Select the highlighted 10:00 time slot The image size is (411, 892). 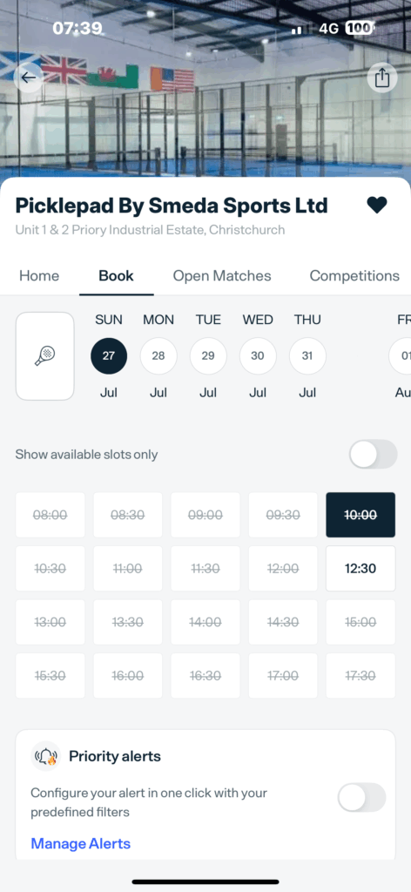360,515
